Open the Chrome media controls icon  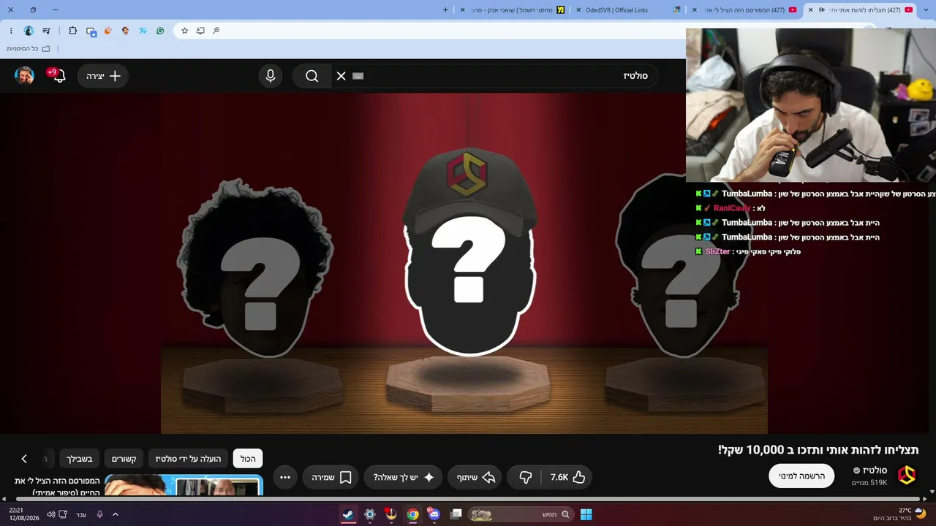point(47,31)
